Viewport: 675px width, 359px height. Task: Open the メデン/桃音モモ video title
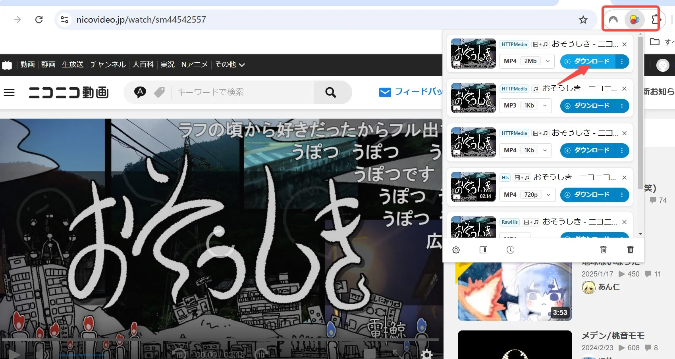tap(613, 336)
